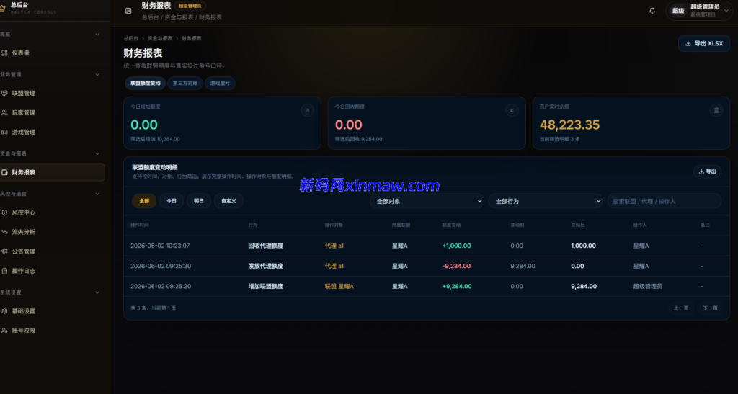This screenshot has height=394, width=738.
Task: Click arrow icon on 今日增加额度 card
Action: (307, 110)
